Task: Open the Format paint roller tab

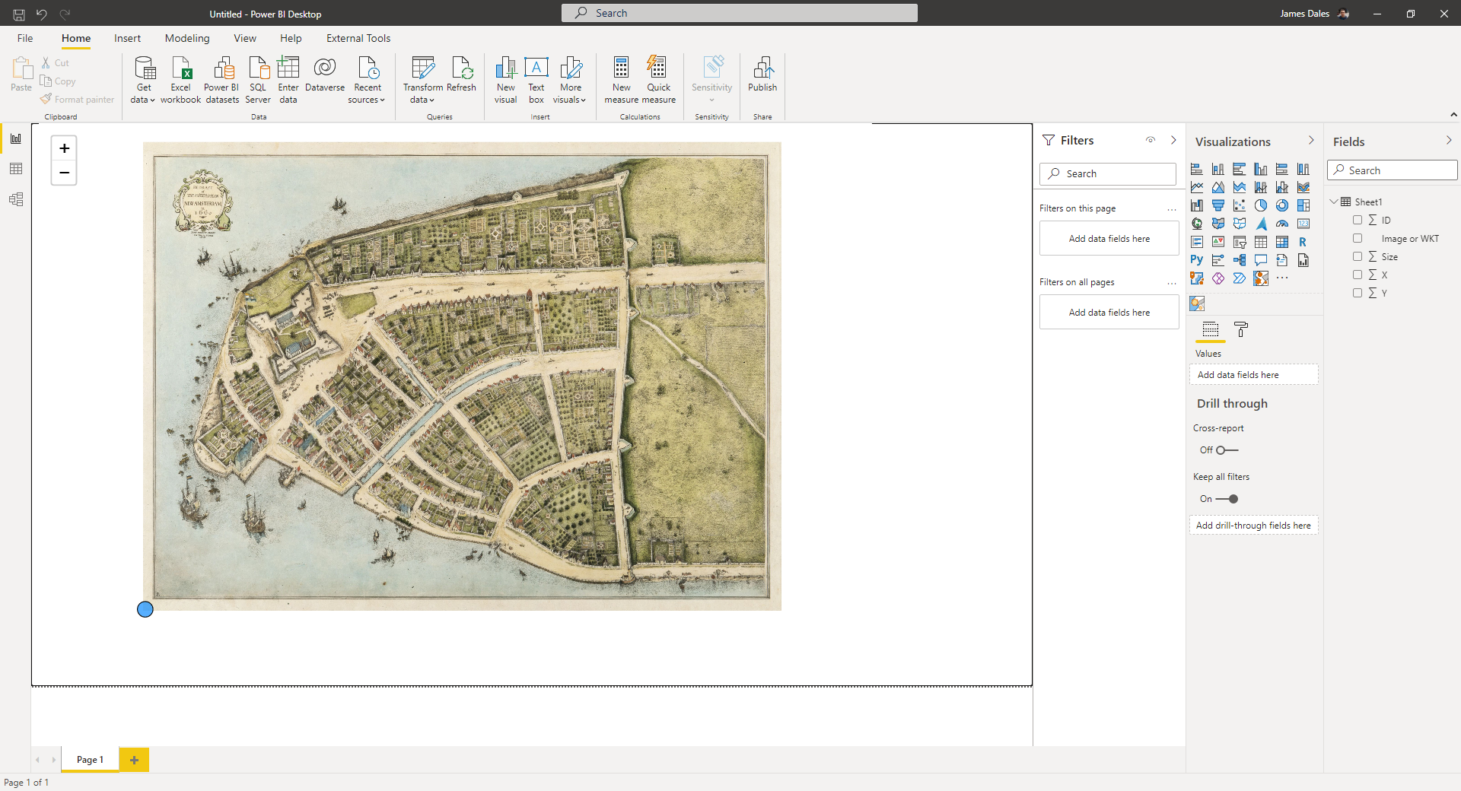Action: point(1241,329)
